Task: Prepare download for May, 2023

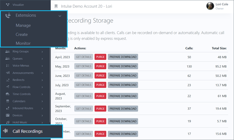Action: tap(123, 66)
